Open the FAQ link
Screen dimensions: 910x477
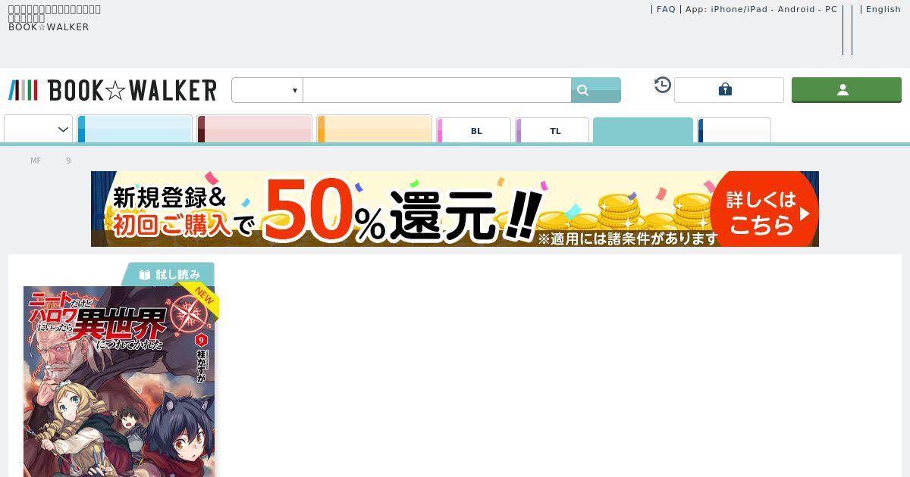pos(666,9)
